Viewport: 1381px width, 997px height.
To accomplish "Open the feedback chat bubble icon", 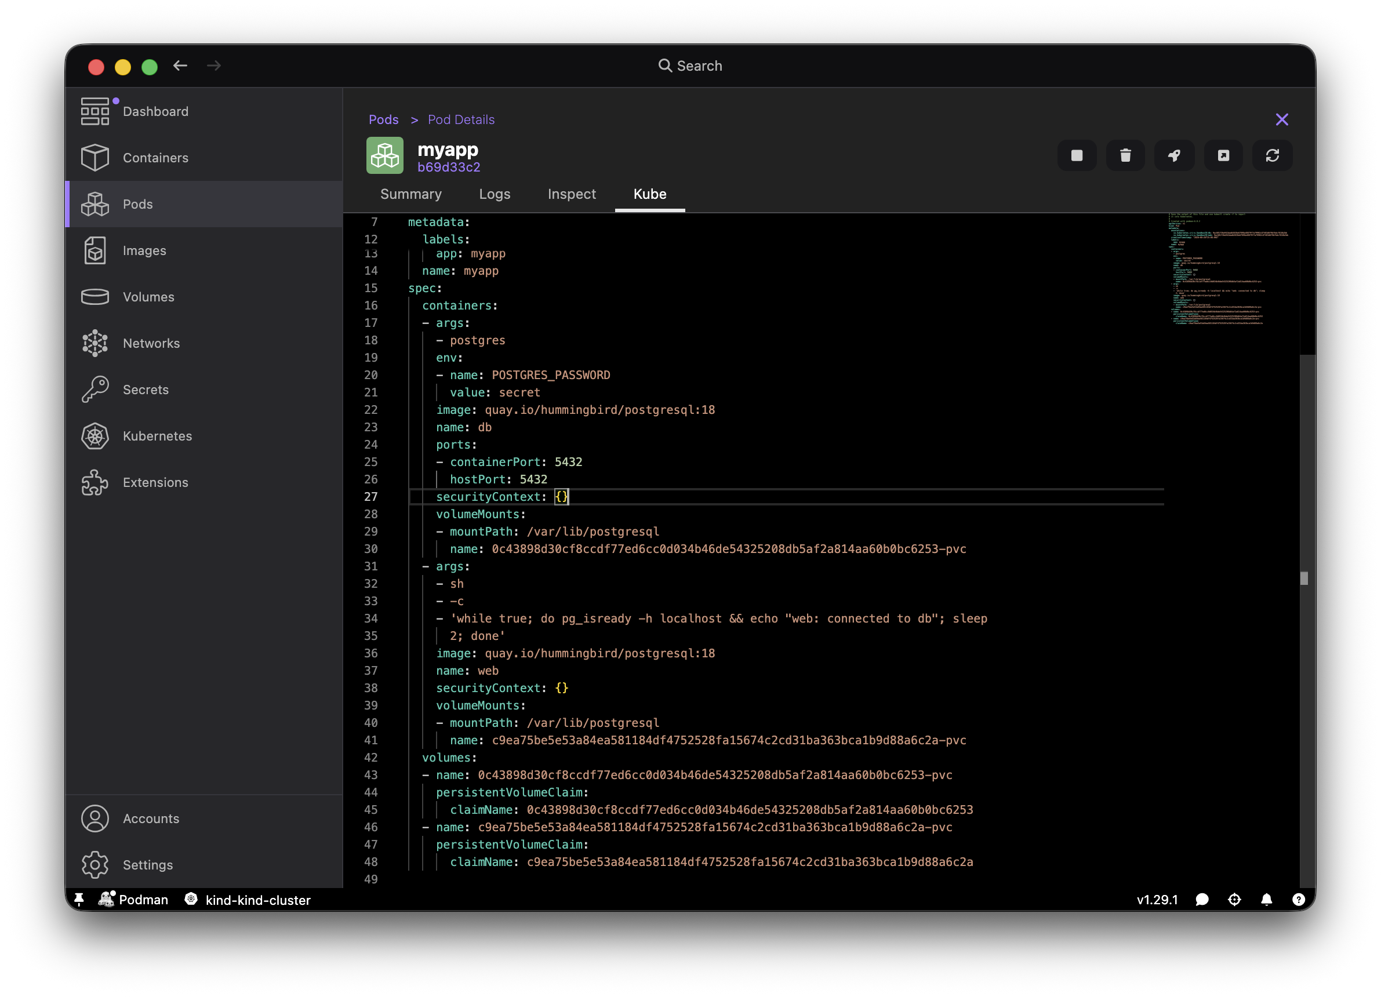I will coord(1202,899).
